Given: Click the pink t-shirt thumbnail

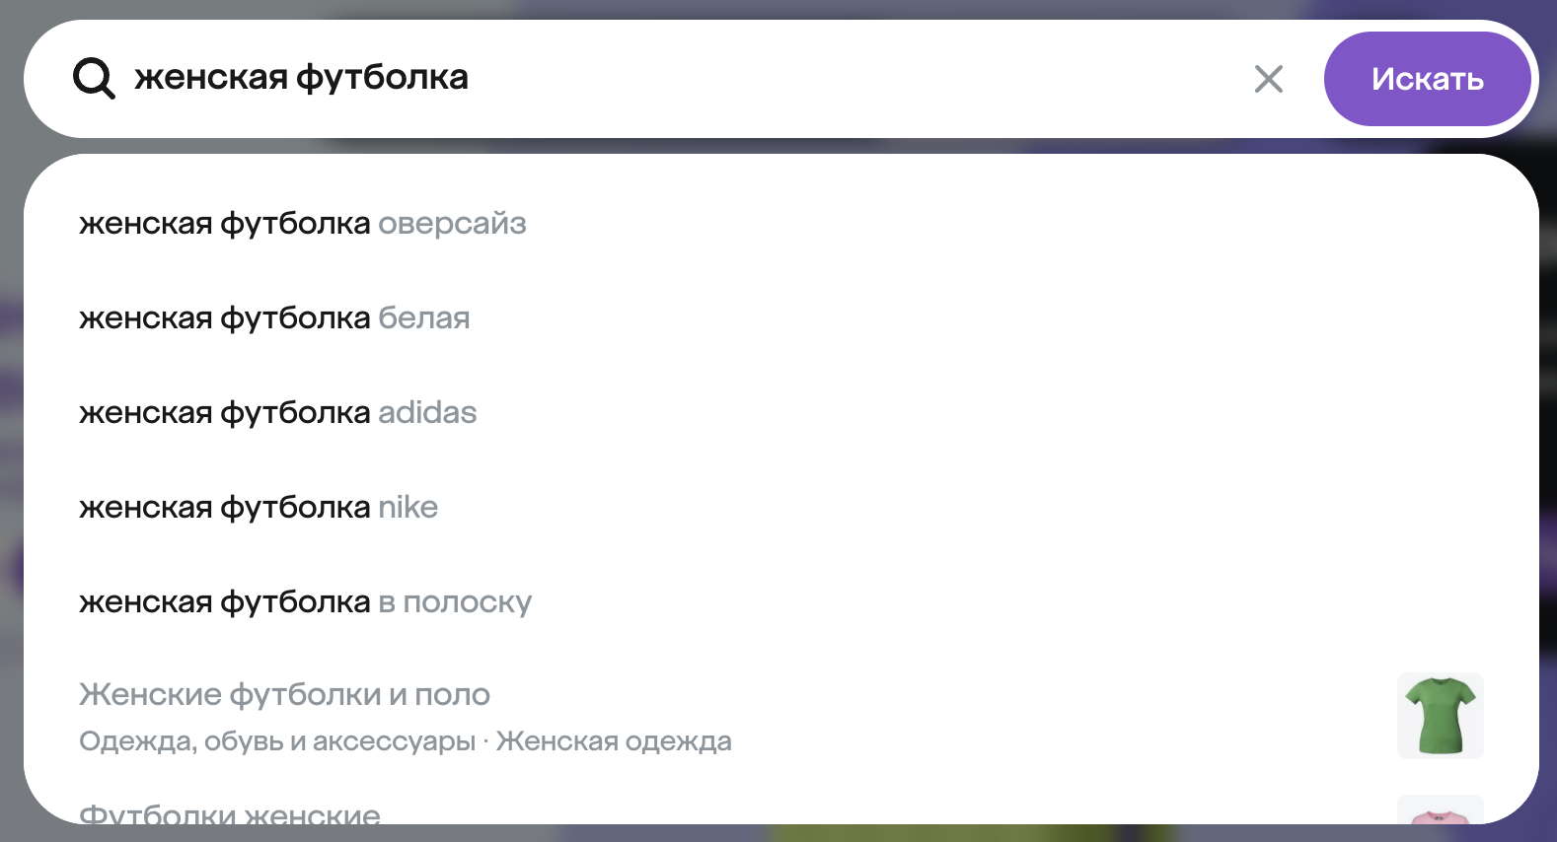Looking at the screenshot, I should pos(1441,810).
